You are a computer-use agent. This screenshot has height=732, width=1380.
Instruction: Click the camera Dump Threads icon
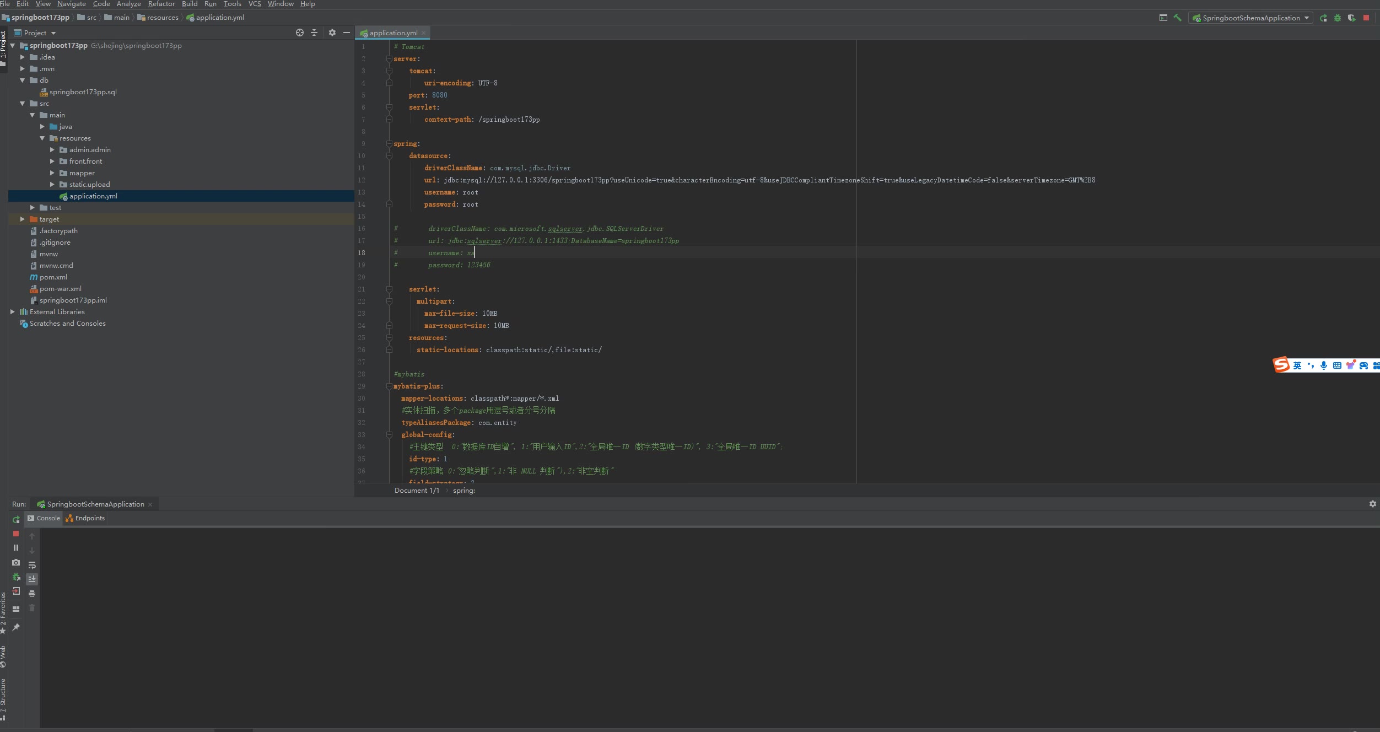point(16,562)
